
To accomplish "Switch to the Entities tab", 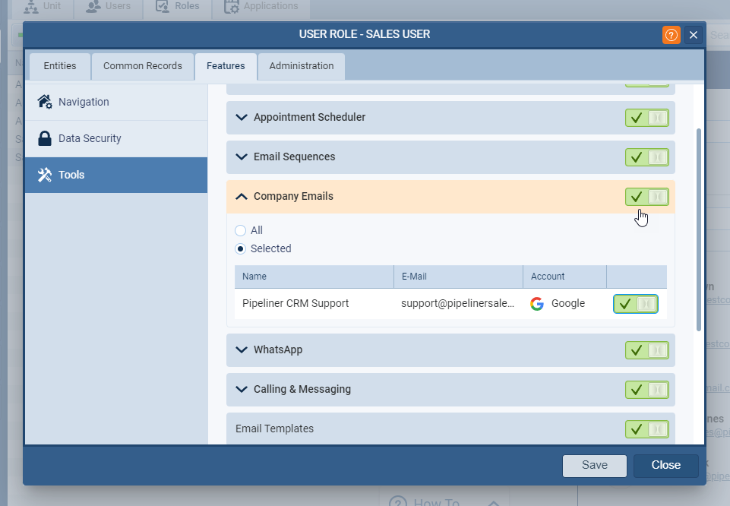I will point(59,66).
